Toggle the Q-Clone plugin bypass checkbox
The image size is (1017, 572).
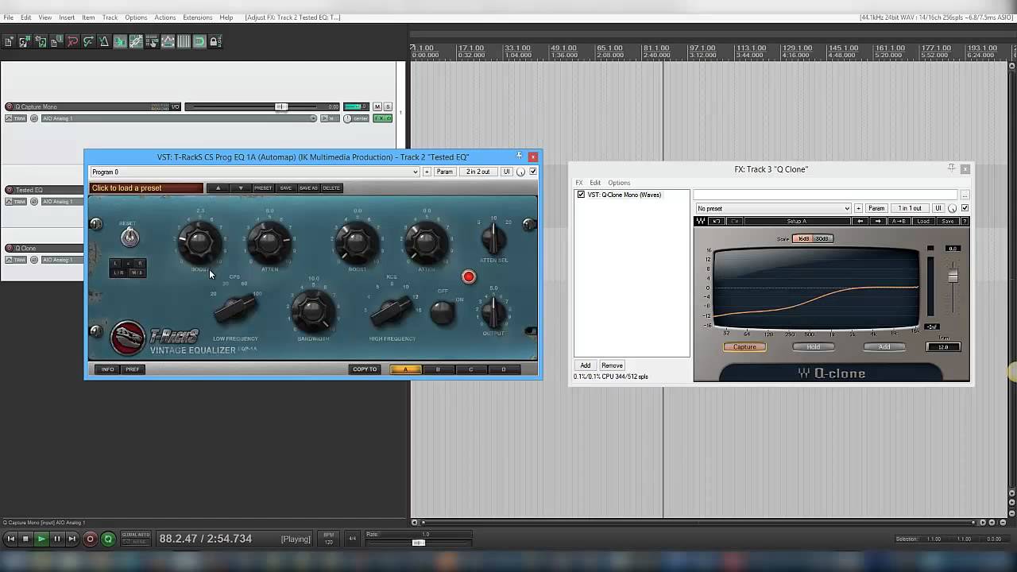point(965,208)
